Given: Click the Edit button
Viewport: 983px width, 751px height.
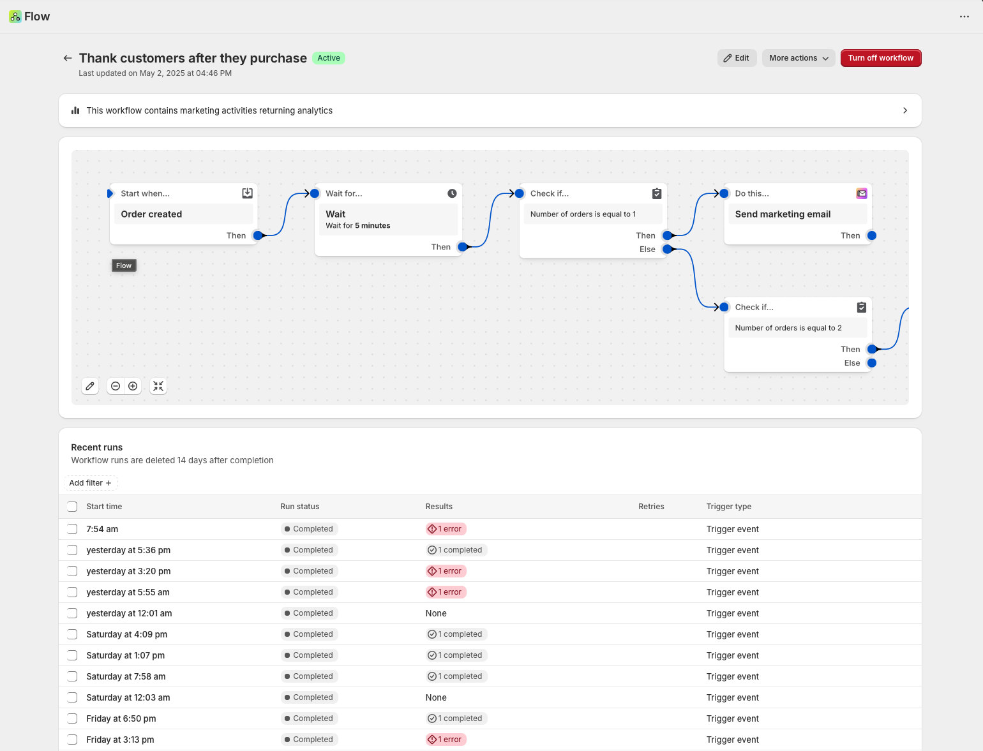Looking at the screenshot, I should click(x=737, y=58).
